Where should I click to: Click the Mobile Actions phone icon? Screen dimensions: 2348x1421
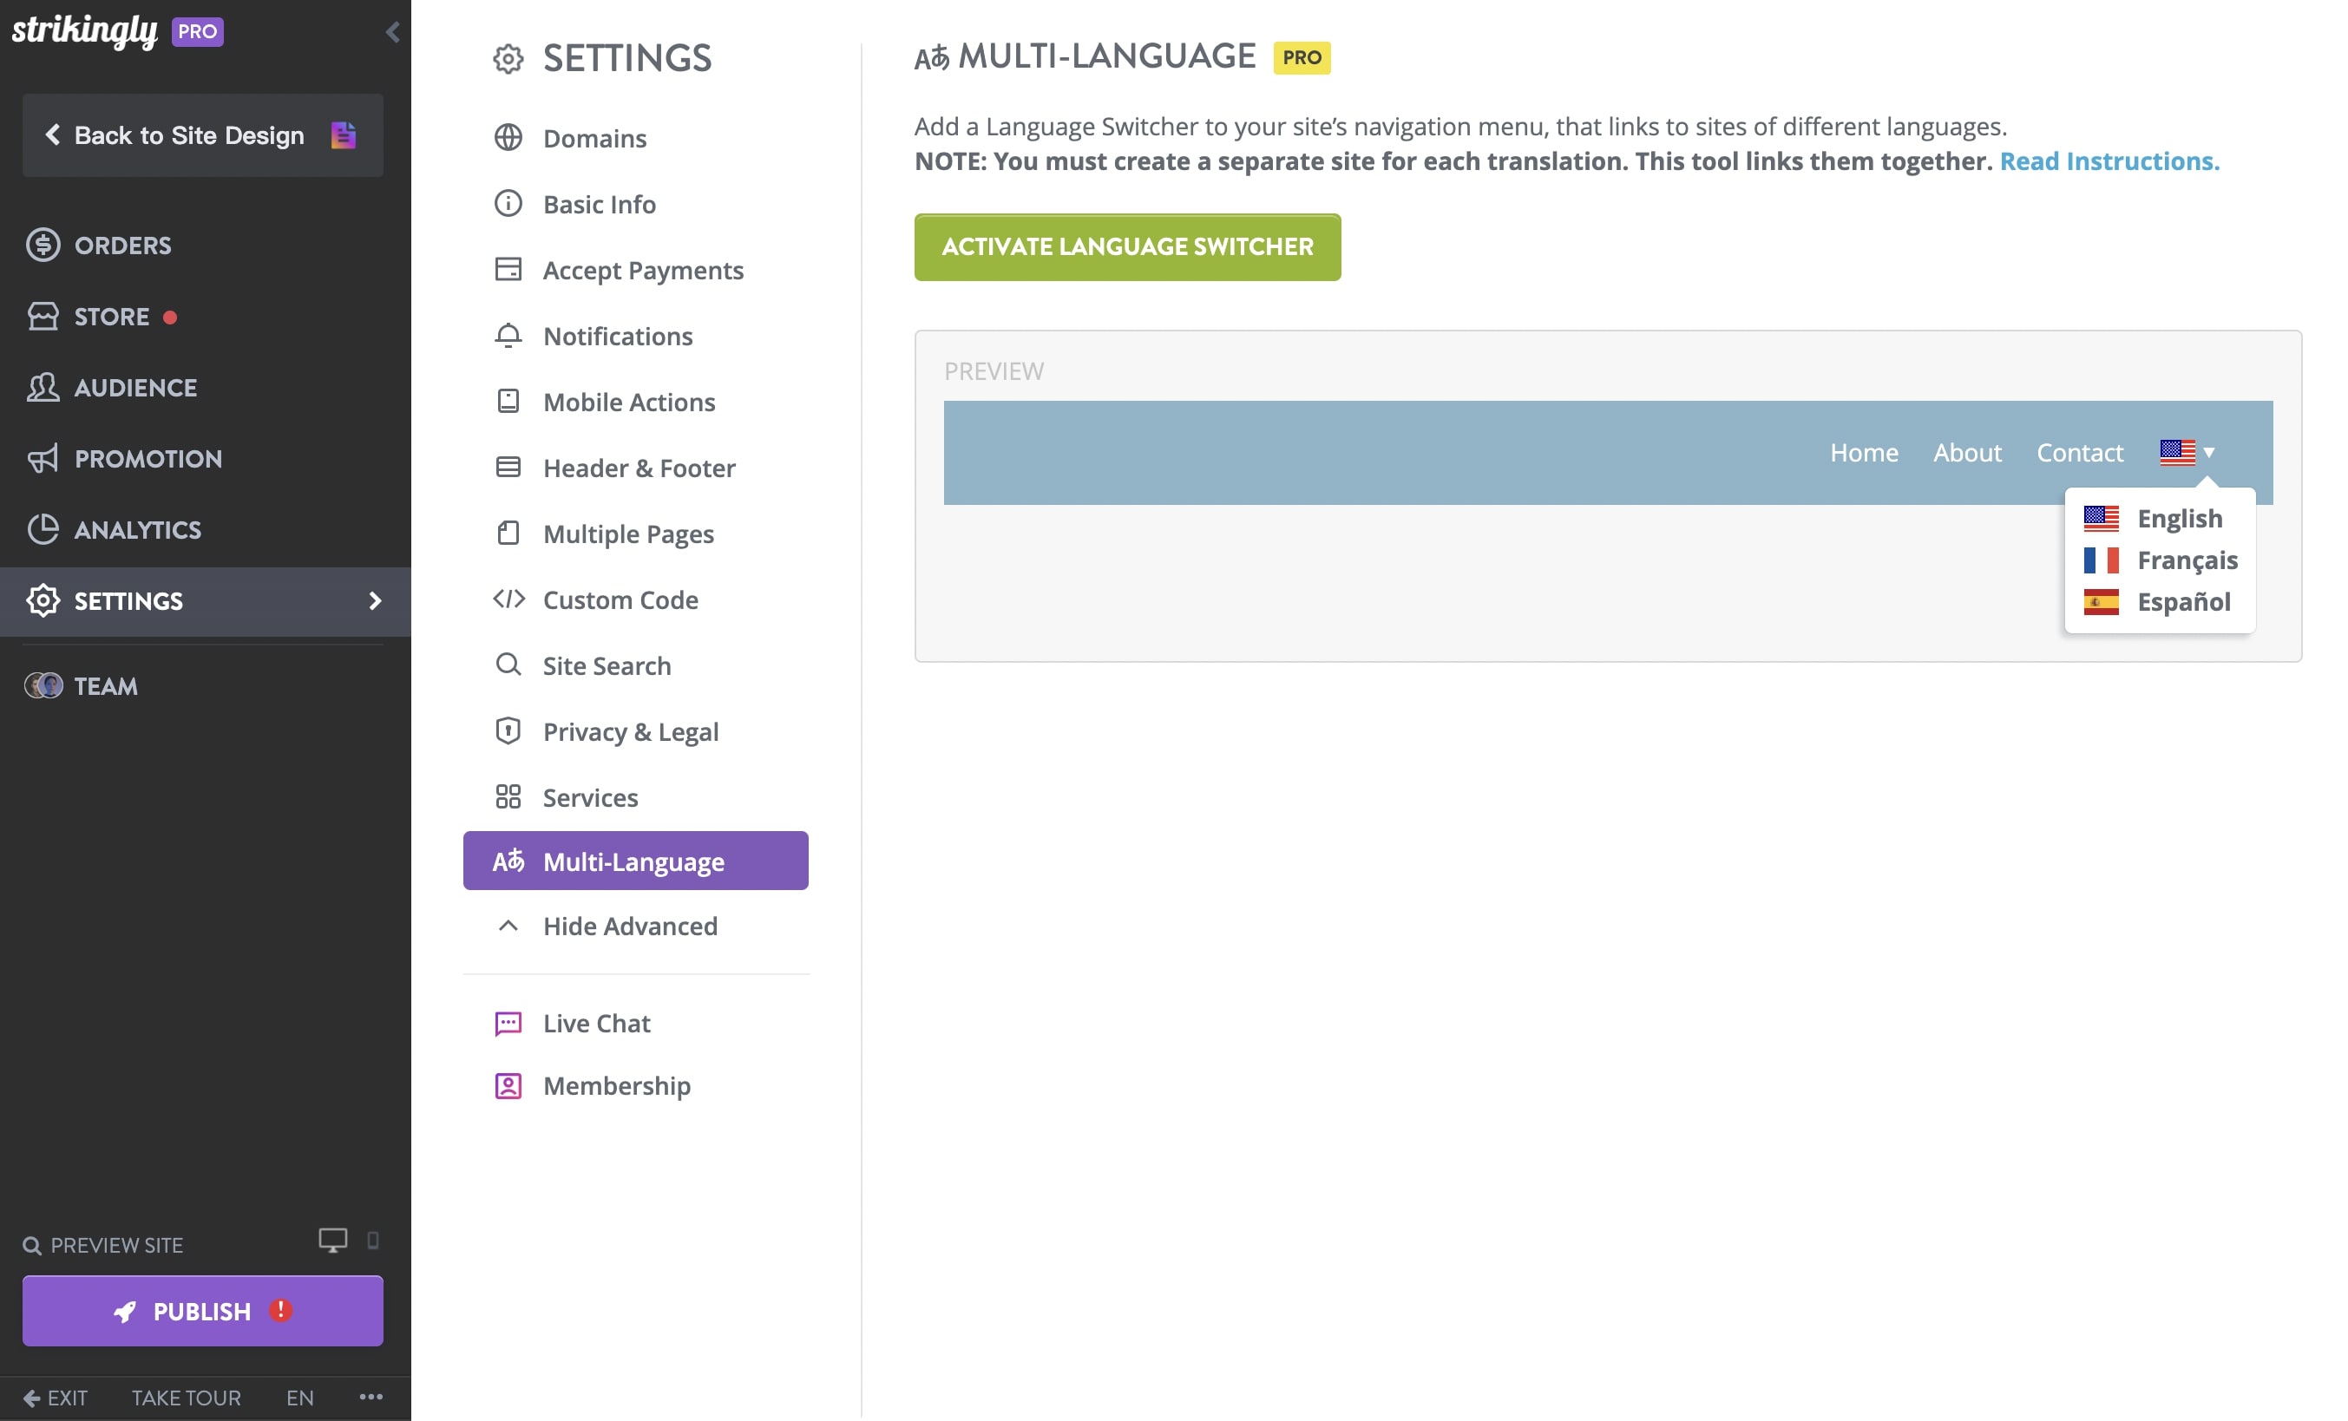click(x=508, y=401)
